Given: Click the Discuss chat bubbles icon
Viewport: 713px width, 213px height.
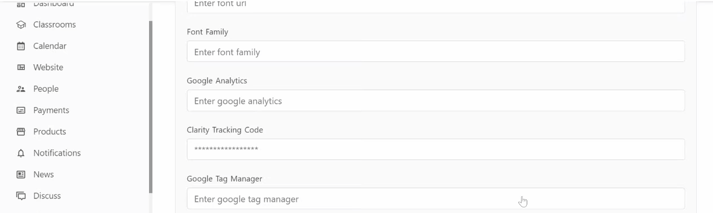Looking at the screenshot, I should point(21,196).
